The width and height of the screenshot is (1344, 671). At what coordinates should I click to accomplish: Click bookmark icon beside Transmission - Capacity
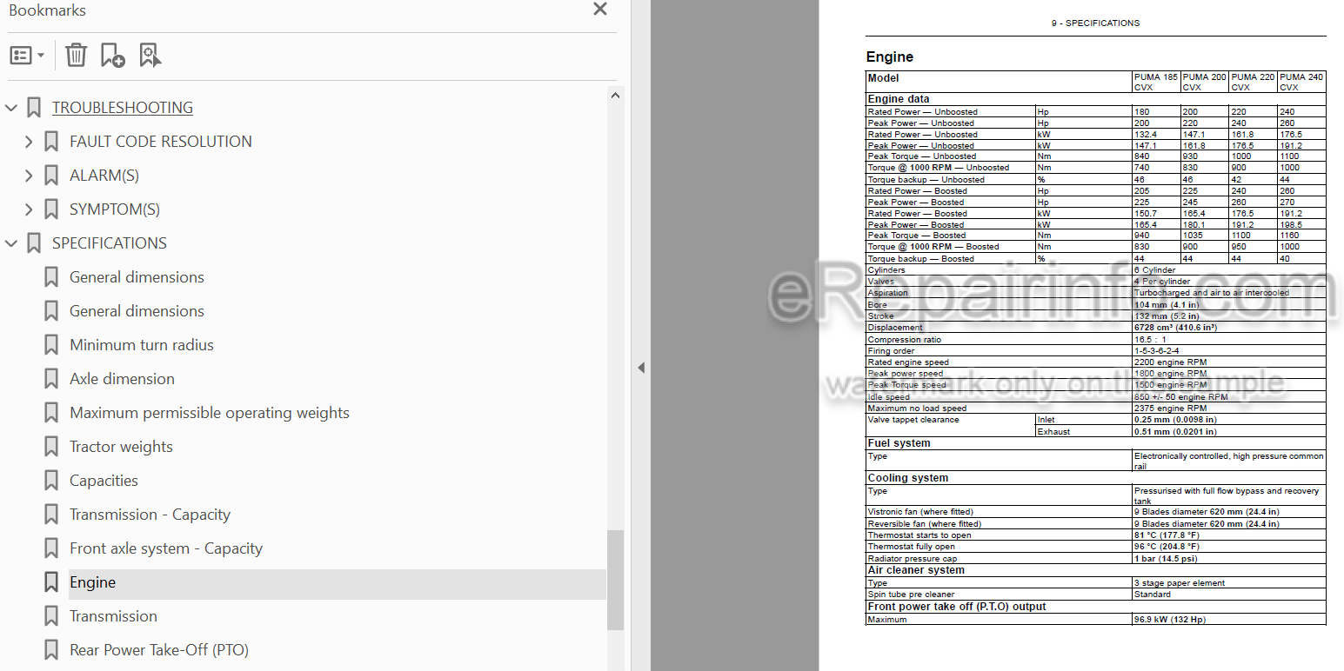(x=51, y=515)
